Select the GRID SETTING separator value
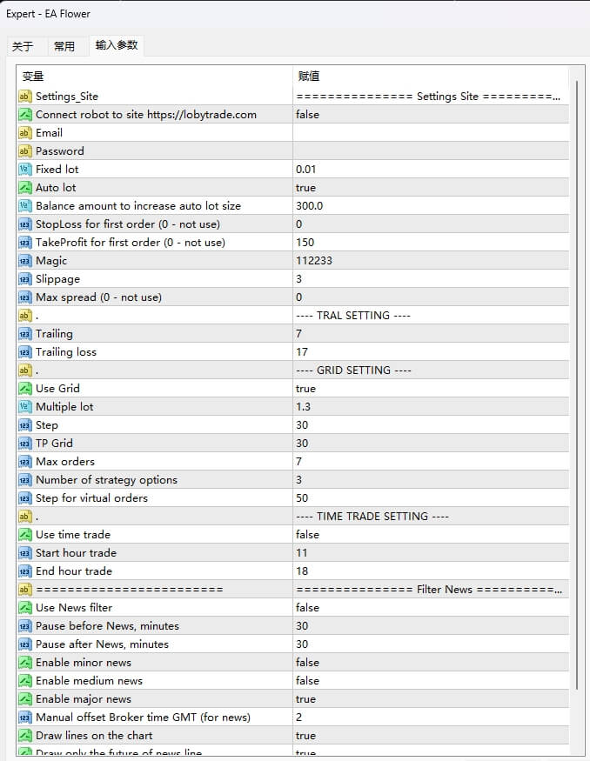The width and height of the screenshot is (590, 761). pos(353,370)
